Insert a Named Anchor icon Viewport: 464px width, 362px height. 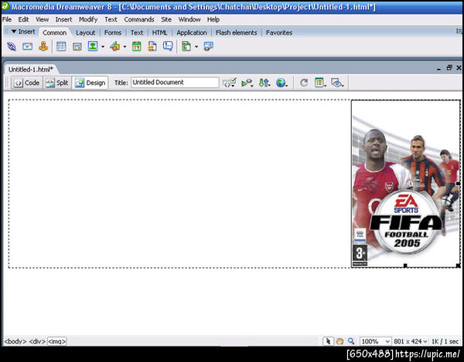pyautogui.click(x=43, y=46)
